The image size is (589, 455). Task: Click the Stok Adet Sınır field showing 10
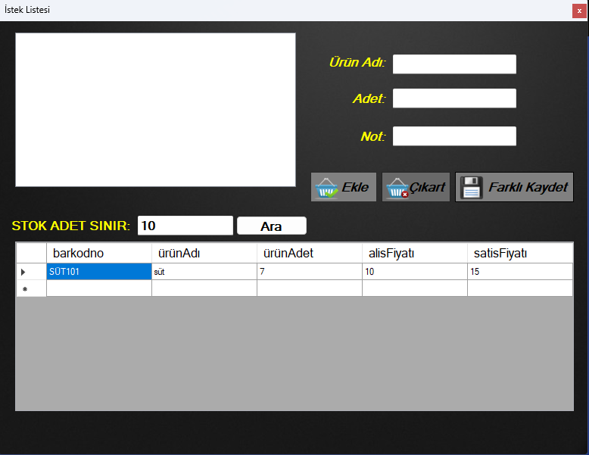click(x=185, y=226)
